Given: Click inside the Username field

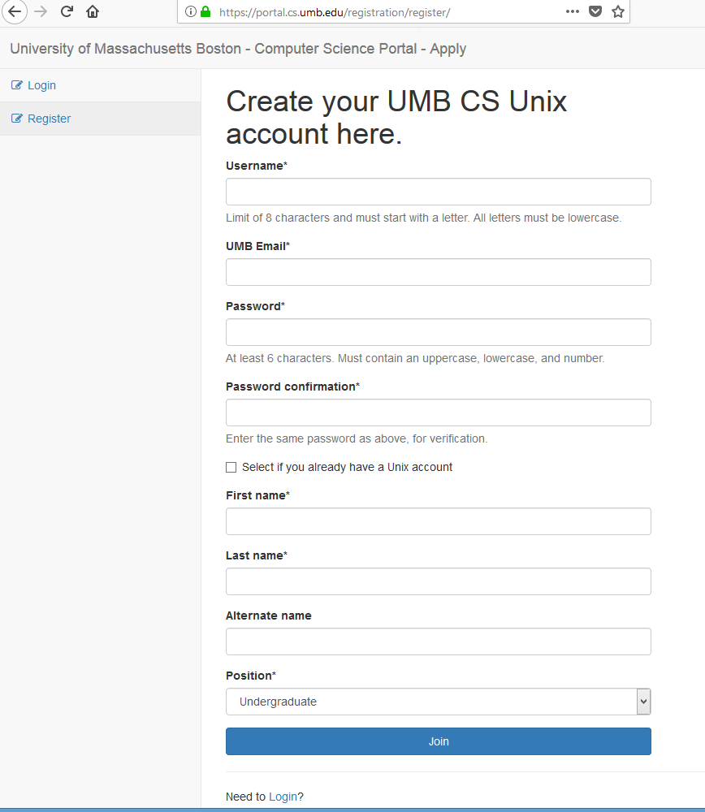Looking at the screenshot, I should click(438, 192).
